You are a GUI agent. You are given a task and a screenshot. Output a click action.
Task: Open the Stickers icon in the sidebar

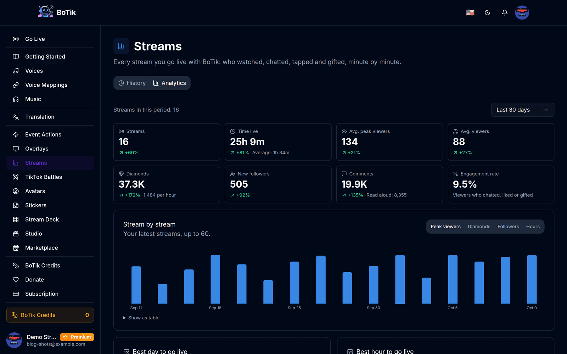[16, 205]
